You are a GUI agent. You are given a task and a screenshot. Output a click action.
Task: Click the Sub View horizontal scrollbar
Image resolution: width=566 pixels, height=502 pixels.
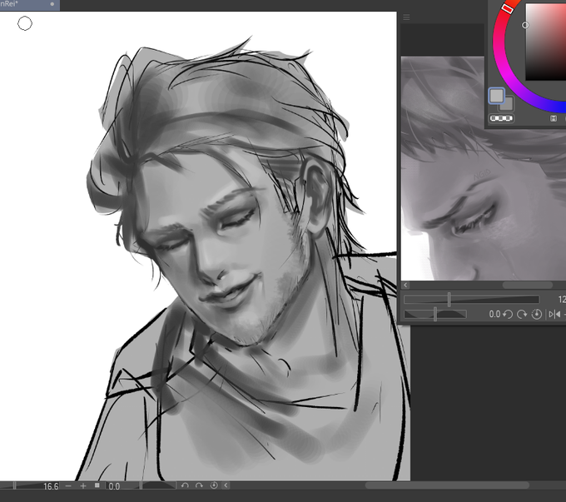point(528,286)
